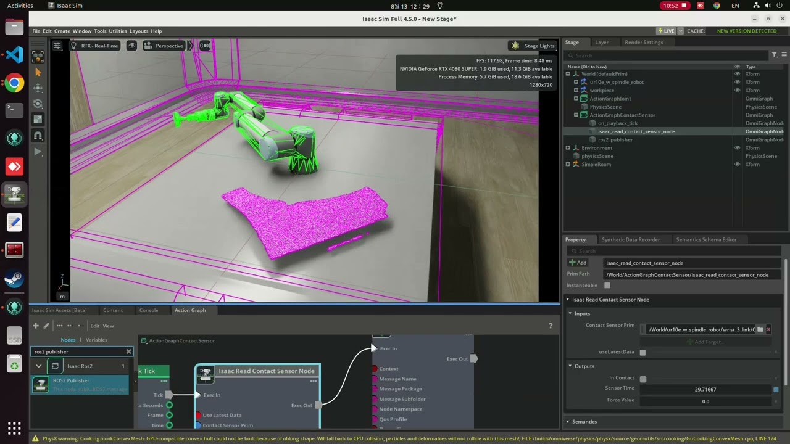Activate the Rotate gizmo tool
This screenshot has height=444, width=790.
coord(38,104)
